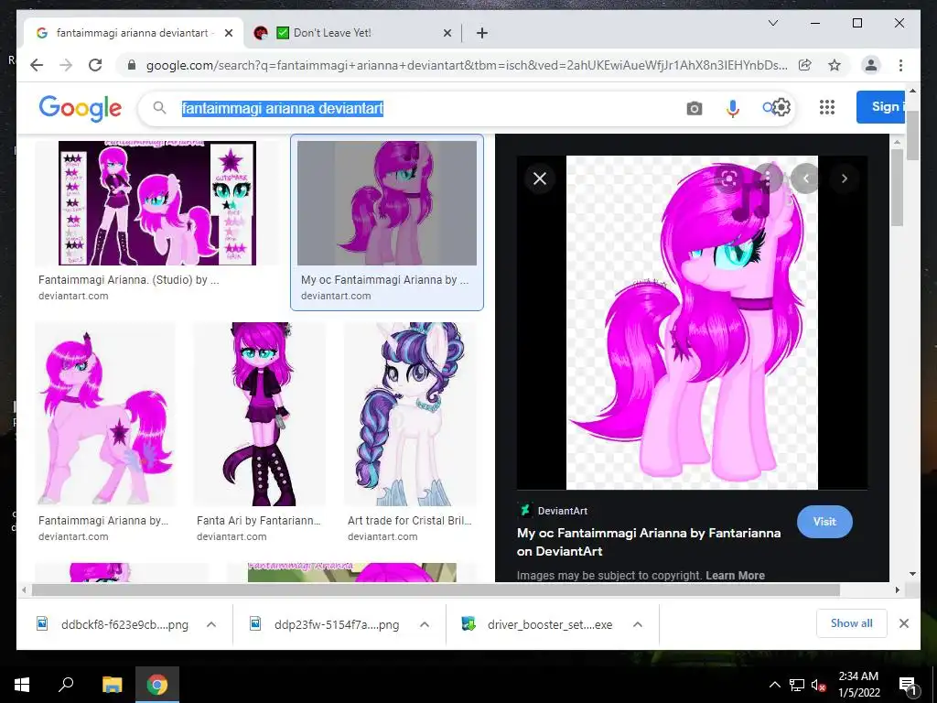Open File Explorer from the taskbar
Image resolution: width=937 pixels, height=703 pixels.
tap(112, 685)
